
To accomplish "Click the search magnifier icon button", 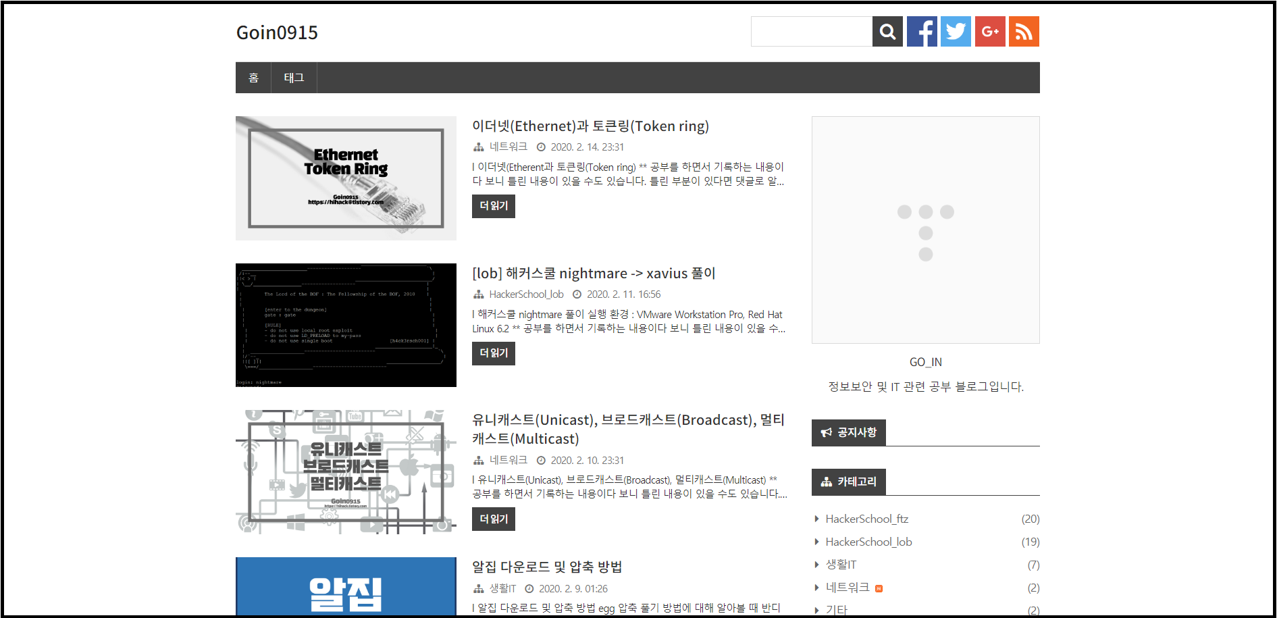I will coord(887,32).
